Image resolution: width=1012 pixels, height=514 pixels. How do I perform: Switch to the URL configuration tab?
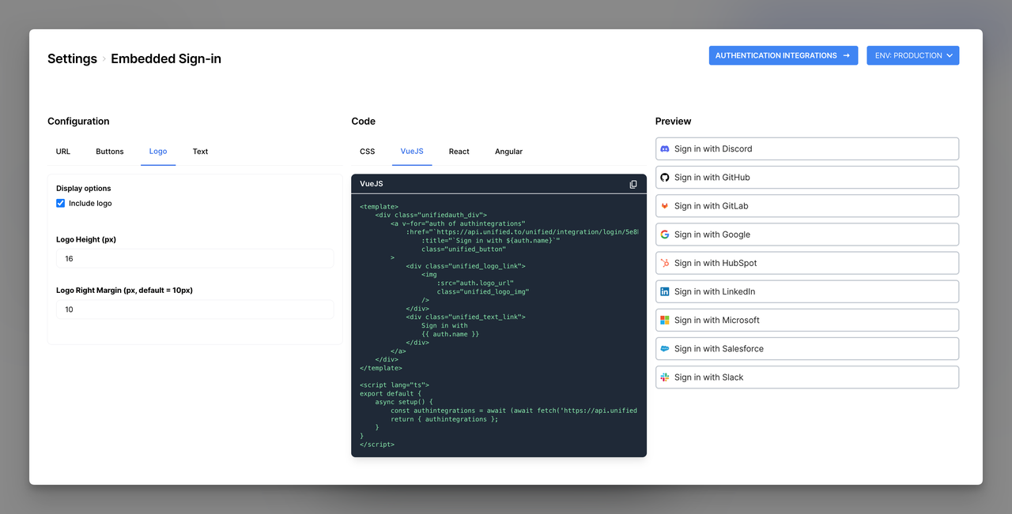coord(63,152)
